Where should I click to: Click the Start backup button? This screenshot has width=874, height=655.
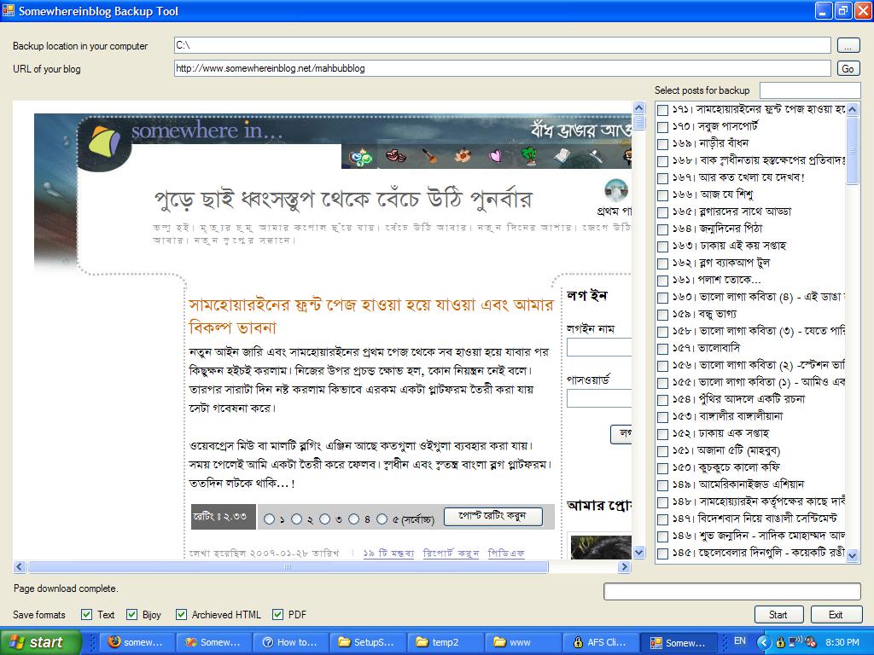(778, 614)
